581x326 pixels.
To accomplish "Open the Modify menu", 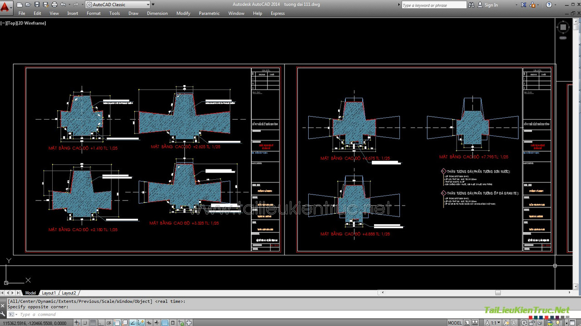I will [x=183, y=13].
